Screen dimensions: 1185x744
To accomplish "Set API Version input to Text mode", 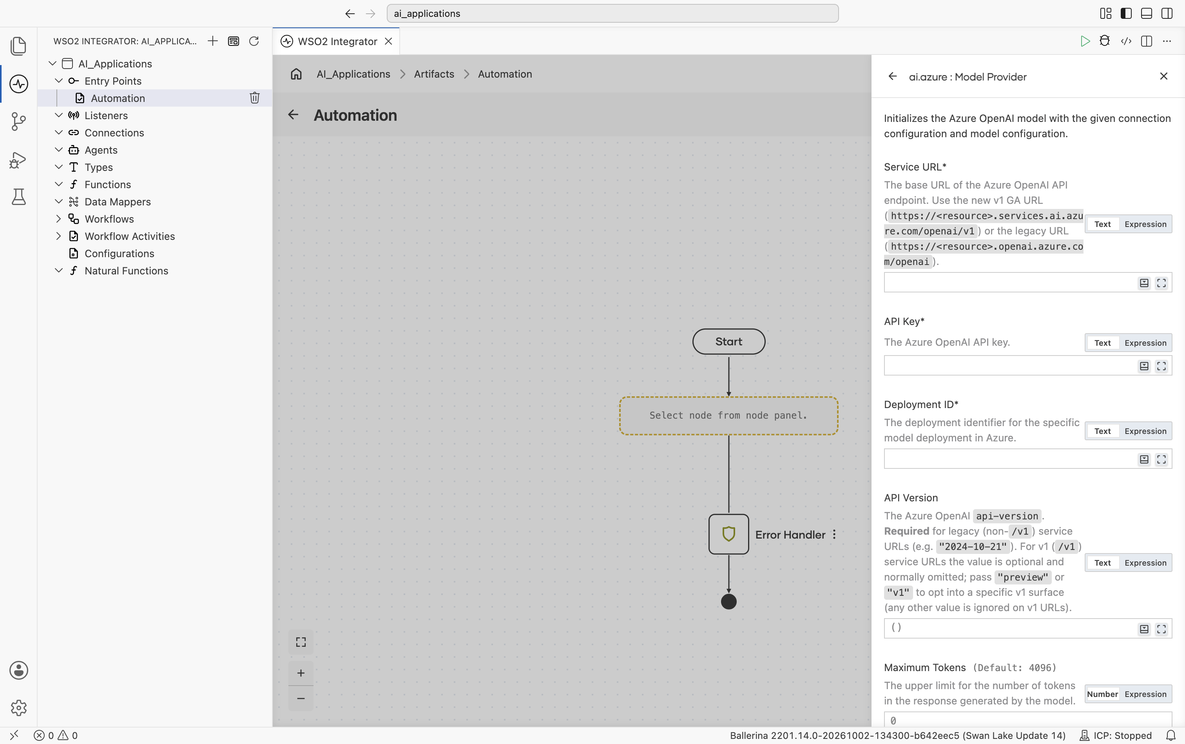I will click(1102, 563).
